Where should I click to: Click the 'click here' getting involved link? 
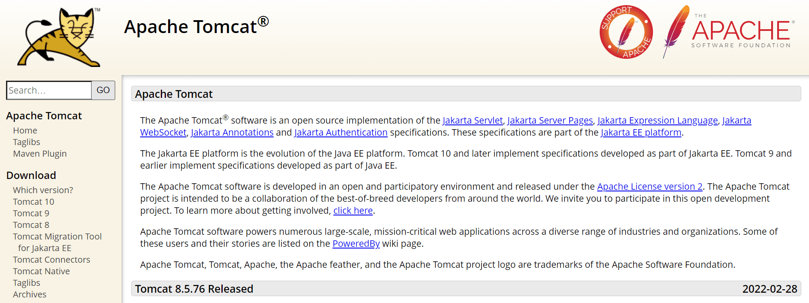coord(353,211)
